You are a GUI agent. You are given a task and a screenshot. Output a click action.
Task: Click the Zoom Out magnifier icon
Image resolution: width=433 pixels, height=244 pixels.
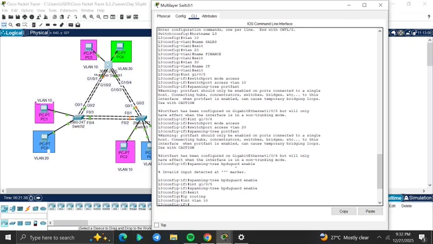point(99,17)
